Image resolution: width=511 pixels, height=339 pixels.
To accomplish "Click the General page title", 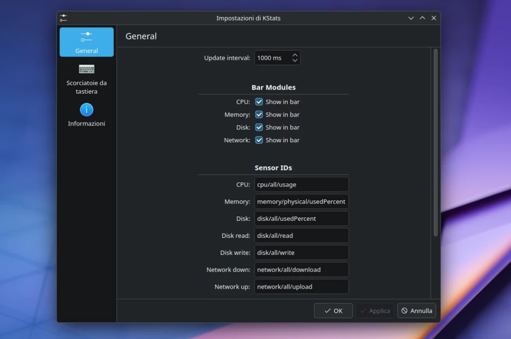I will pos(141,36).
